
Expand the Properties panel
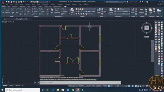pos(118,16)
